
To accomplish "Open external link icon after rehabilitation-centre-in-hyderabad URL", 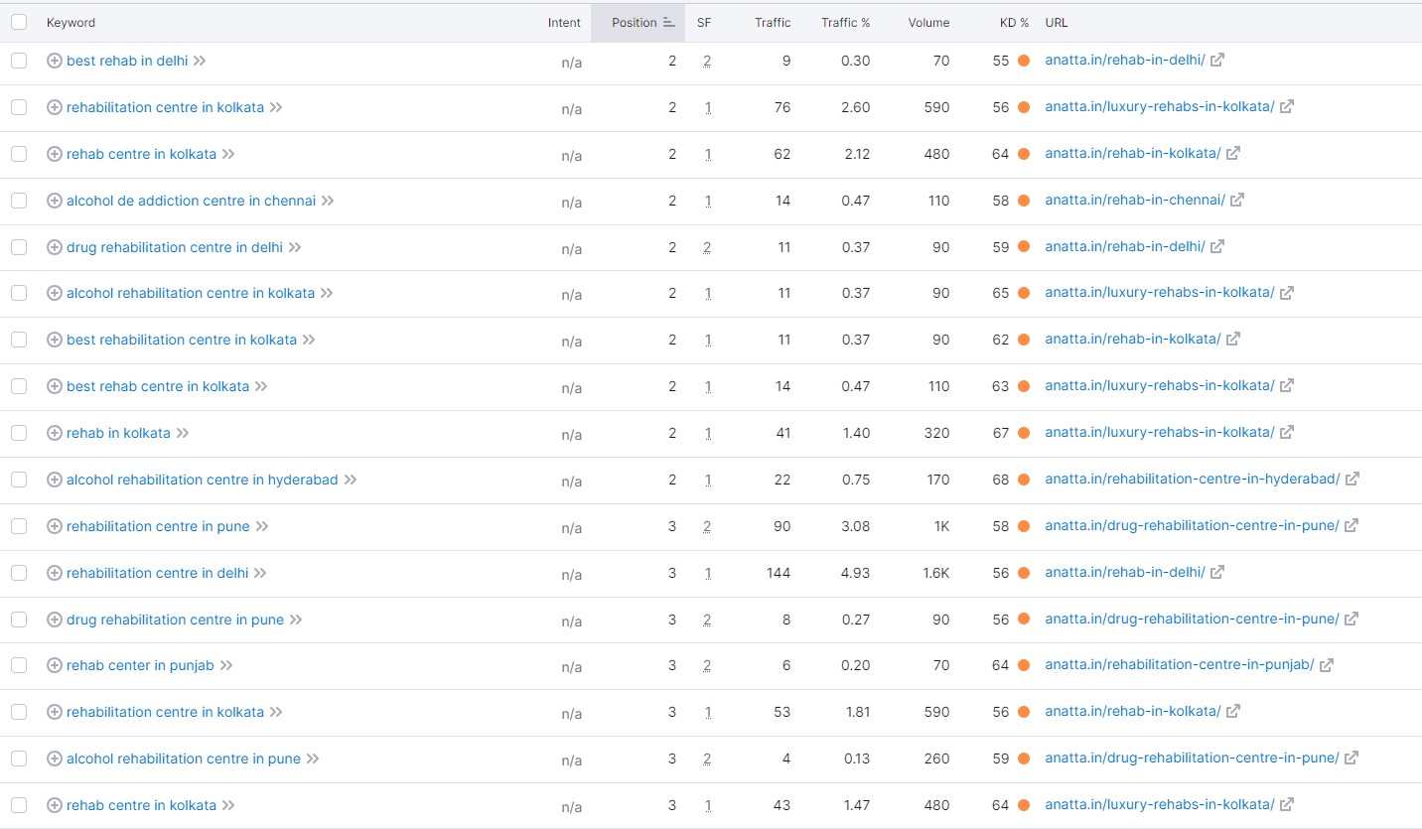I will point(1352,479).
